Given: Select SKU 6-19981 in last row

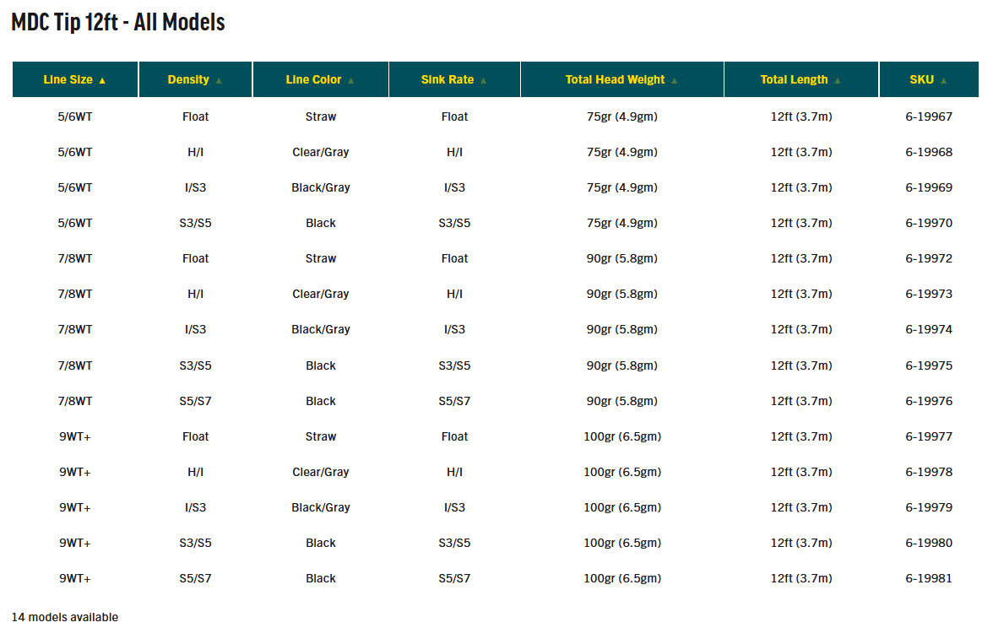Looking at the screenshot, I should click(929, 578).
